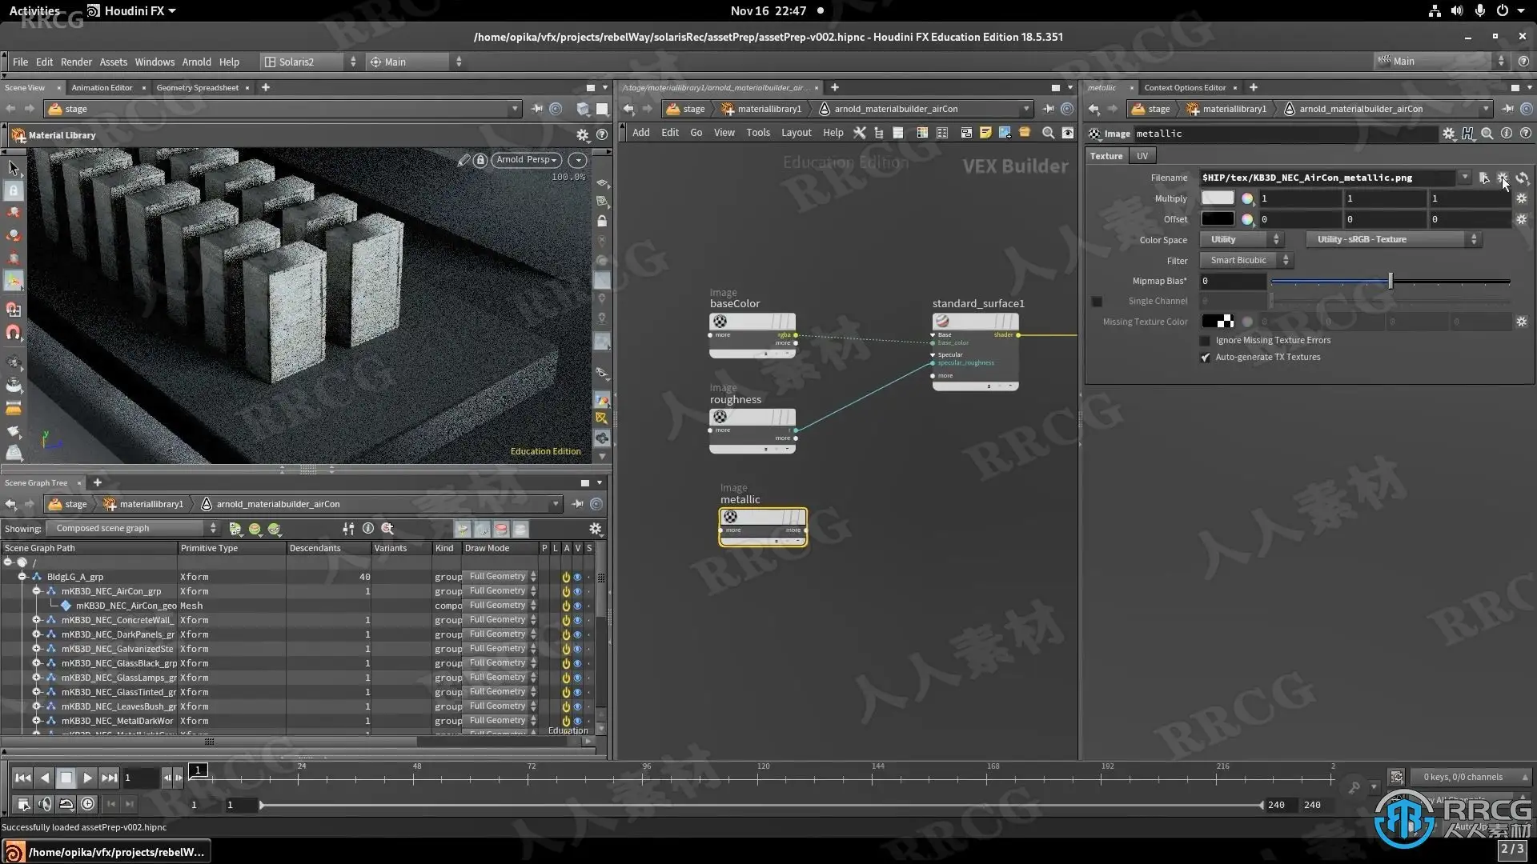Click the Multiply color swatch
This screenshot has height=864, width=1537.
[x=1217, y=198]
